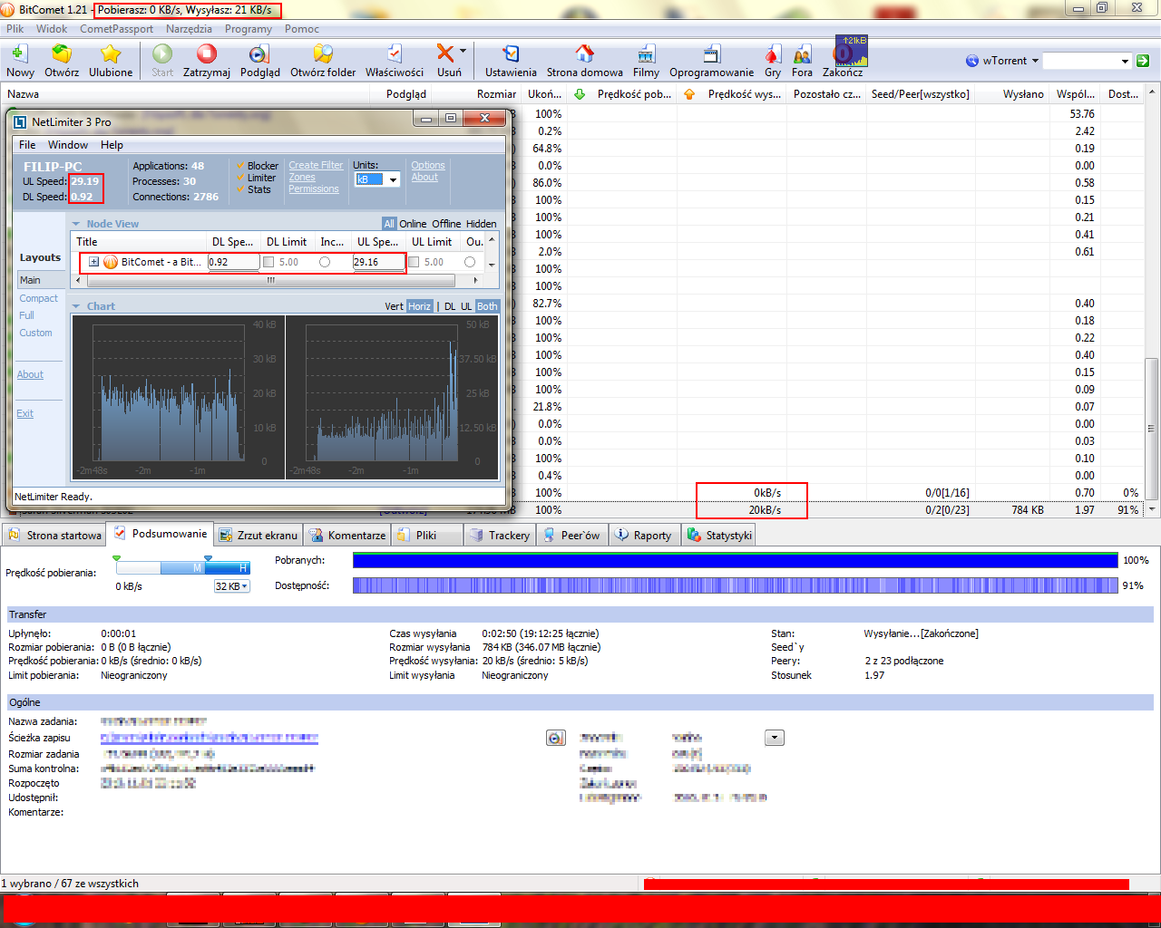Stop the task with Zatrzymaj icon

click(207, 54)
